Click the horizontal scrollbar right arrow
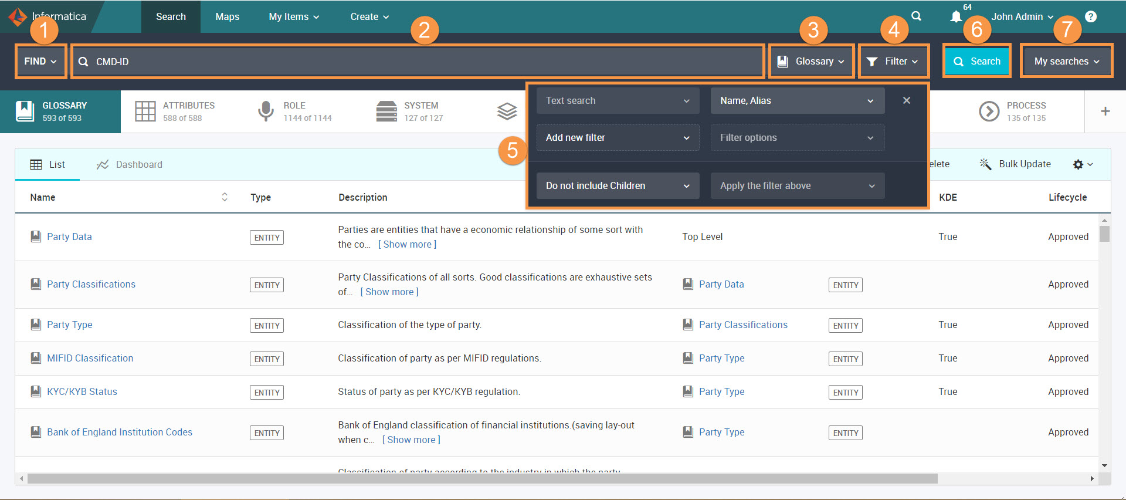The height and width of the screenshot is (500, 1126). point(1092,479)
